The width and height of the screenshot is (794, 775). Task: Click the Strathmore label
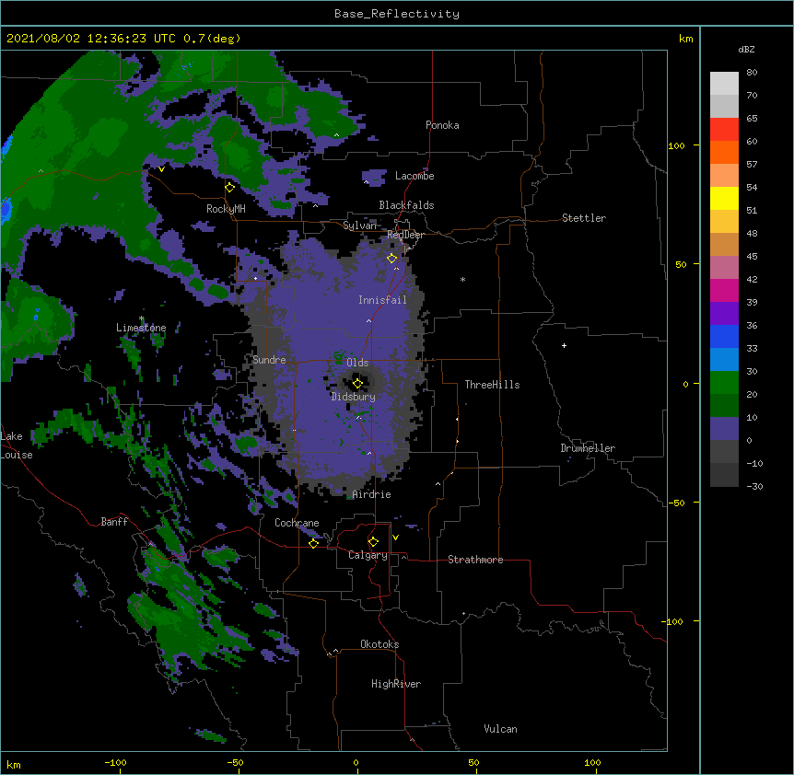coord(475,560)
